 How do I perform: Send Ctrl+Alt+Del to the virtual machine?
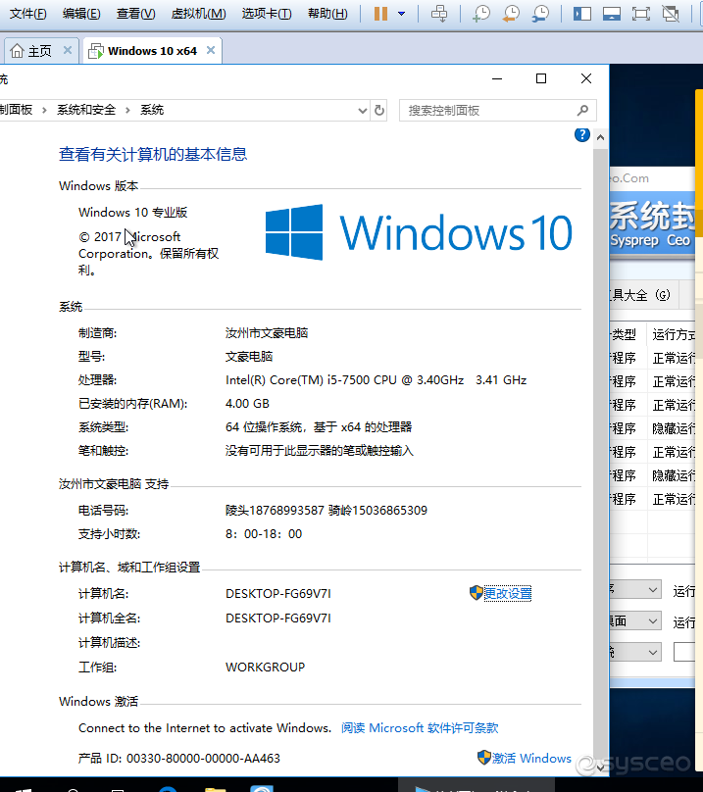(x=439, y=14)
